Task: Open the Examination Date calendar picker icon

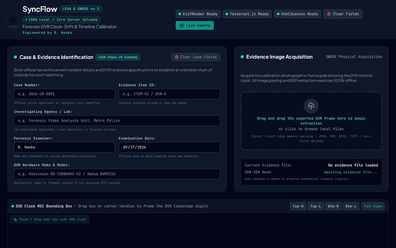Action: pos(213,147)
